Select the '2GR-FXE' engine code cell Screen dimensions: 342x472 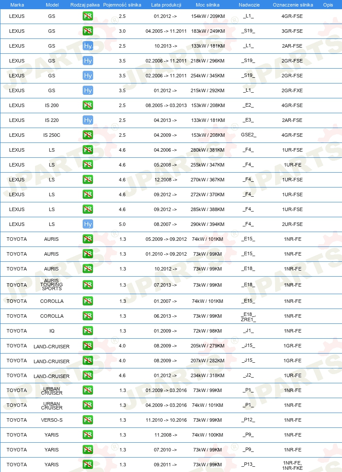point(292,90)
